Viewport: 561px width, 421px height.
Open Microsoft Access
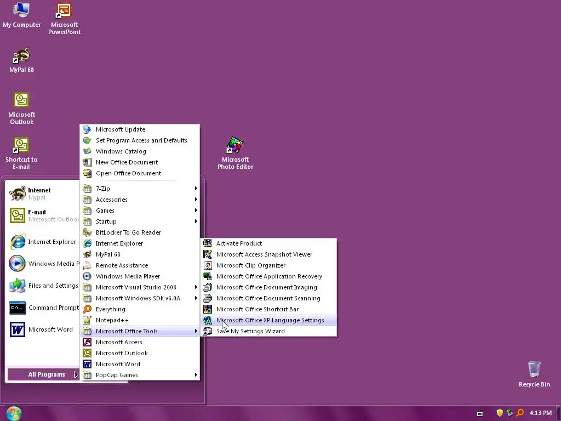point(140,342)
